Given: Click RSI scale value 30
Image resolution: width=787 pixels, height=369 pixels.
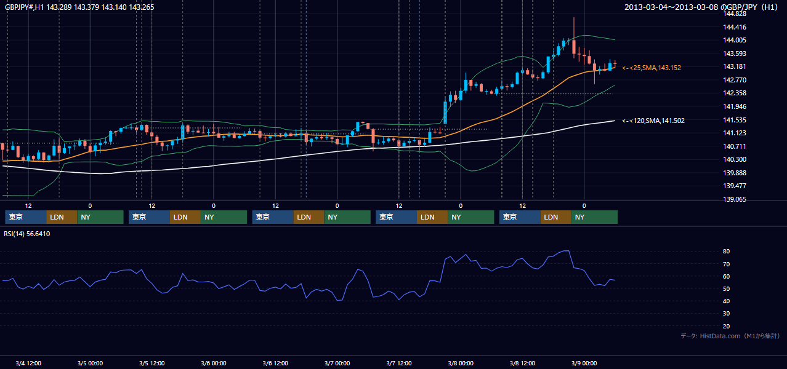Looking at the screenshot, I should click(x=727, y=313).
